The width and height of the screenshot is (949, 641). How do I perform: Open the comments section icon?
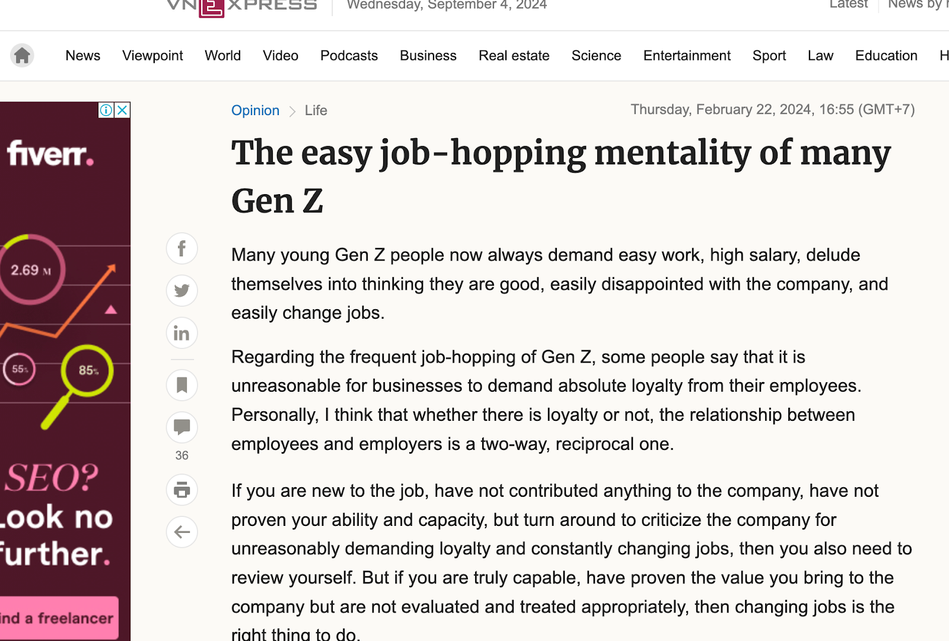[x=181, y=427]
